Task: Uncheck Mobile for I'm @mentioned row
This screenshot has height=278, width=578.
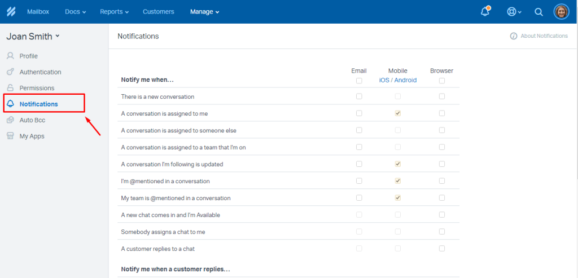Action: (x=398, y=181)
